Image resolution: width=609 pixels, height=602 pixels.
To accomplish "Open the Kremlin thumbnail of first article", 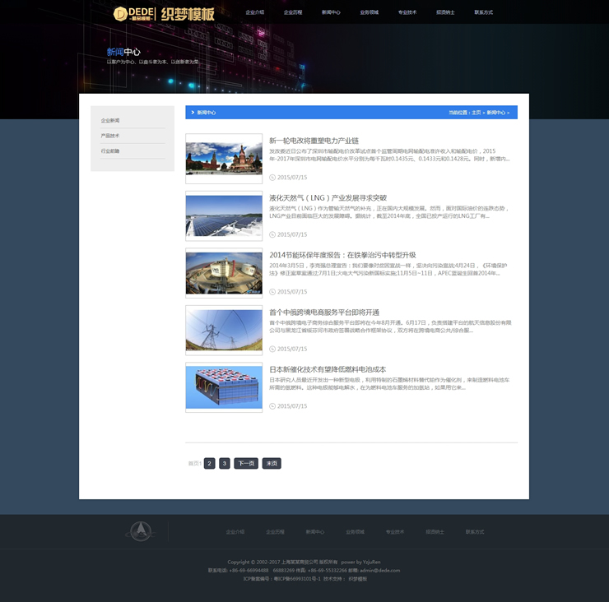I will point(224,158).
